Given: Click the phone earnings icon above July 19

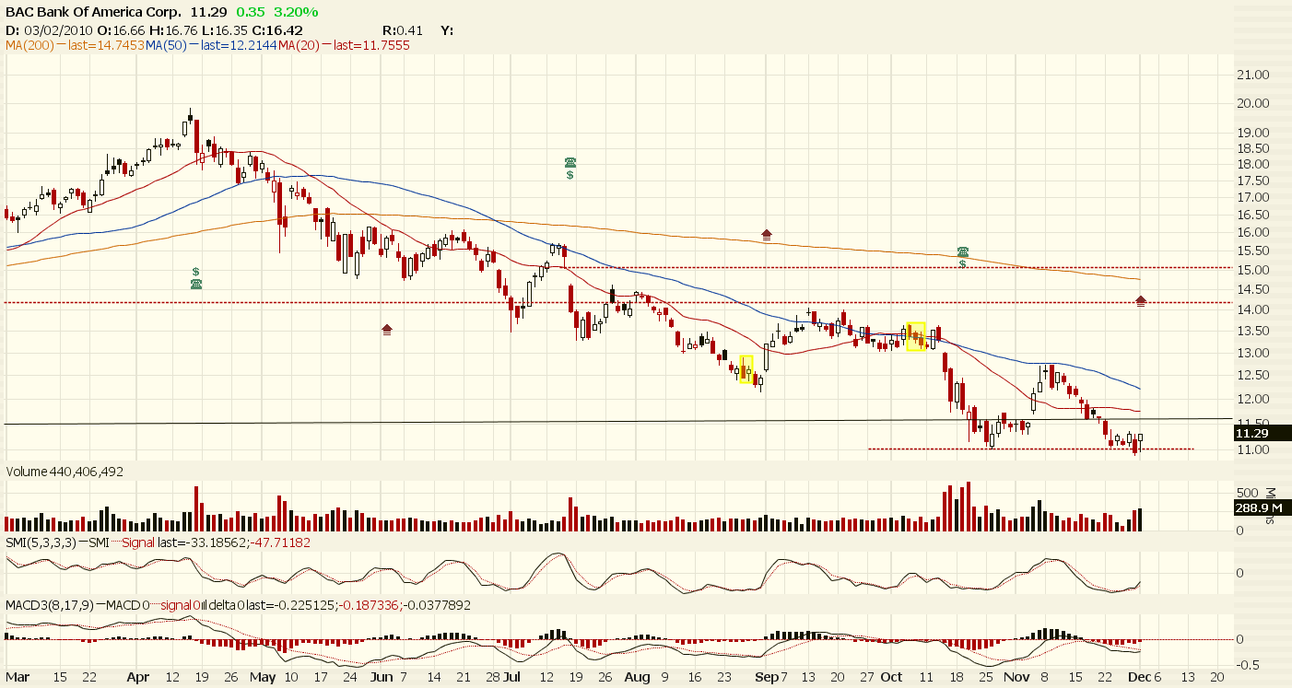Looking at the screenshot, I should (x=570, y=162).
